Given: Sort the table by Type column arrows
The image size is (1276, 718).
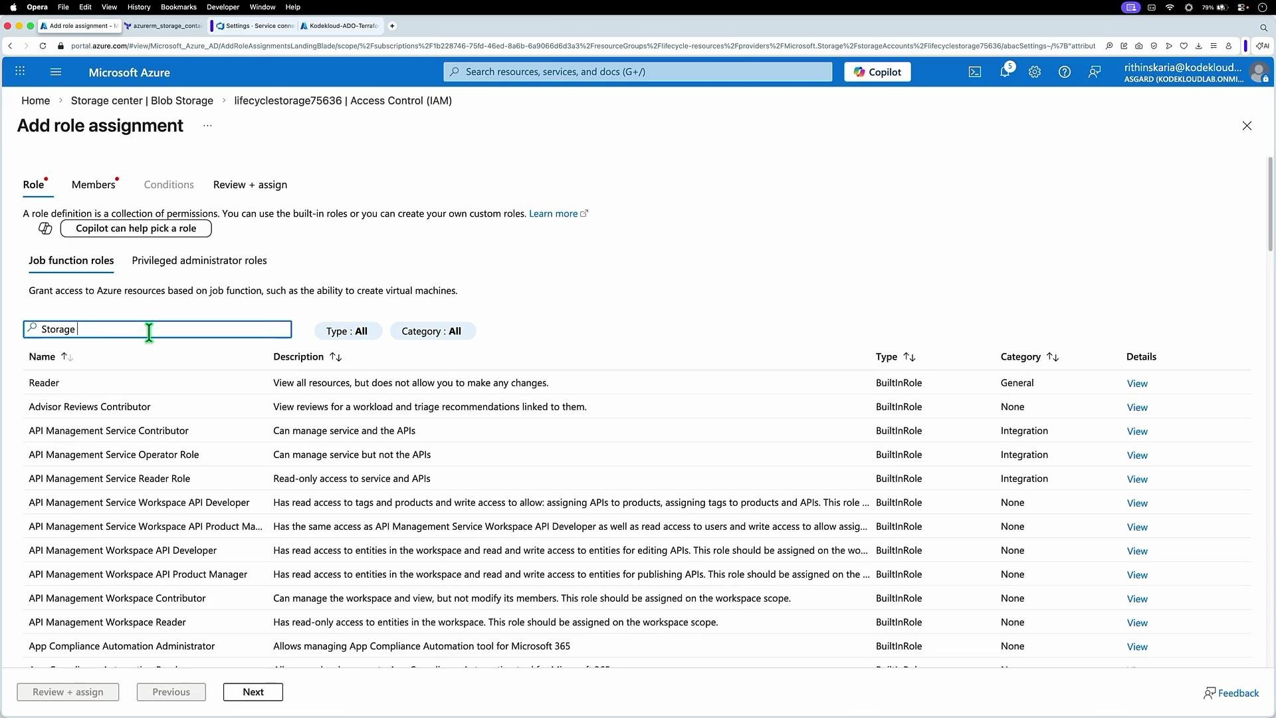Looking at the screenshot, I should coord(909,357).
